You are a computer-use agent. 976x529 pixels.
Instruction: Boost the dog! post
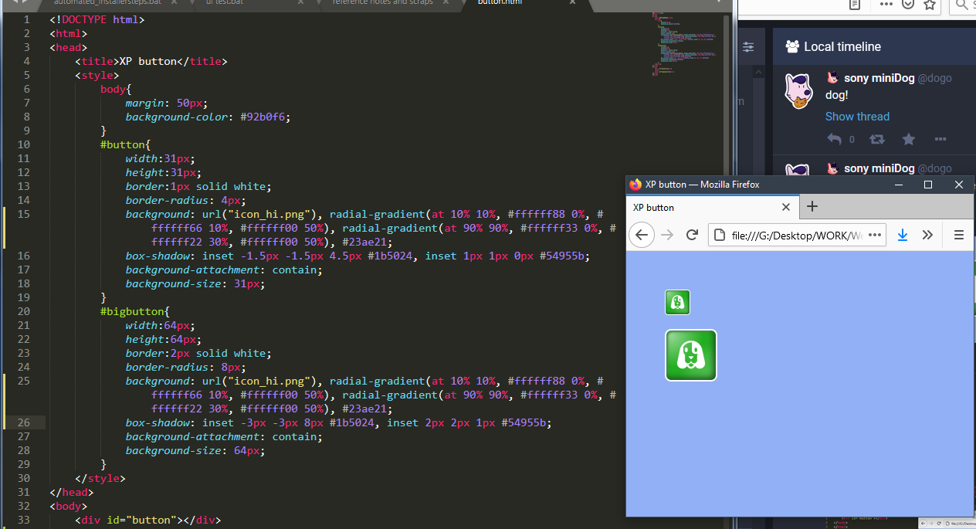tap(877, 139)
